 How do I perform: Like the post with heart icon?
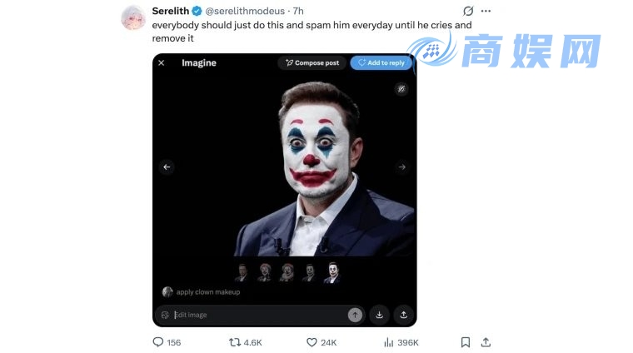coord(312,342)
